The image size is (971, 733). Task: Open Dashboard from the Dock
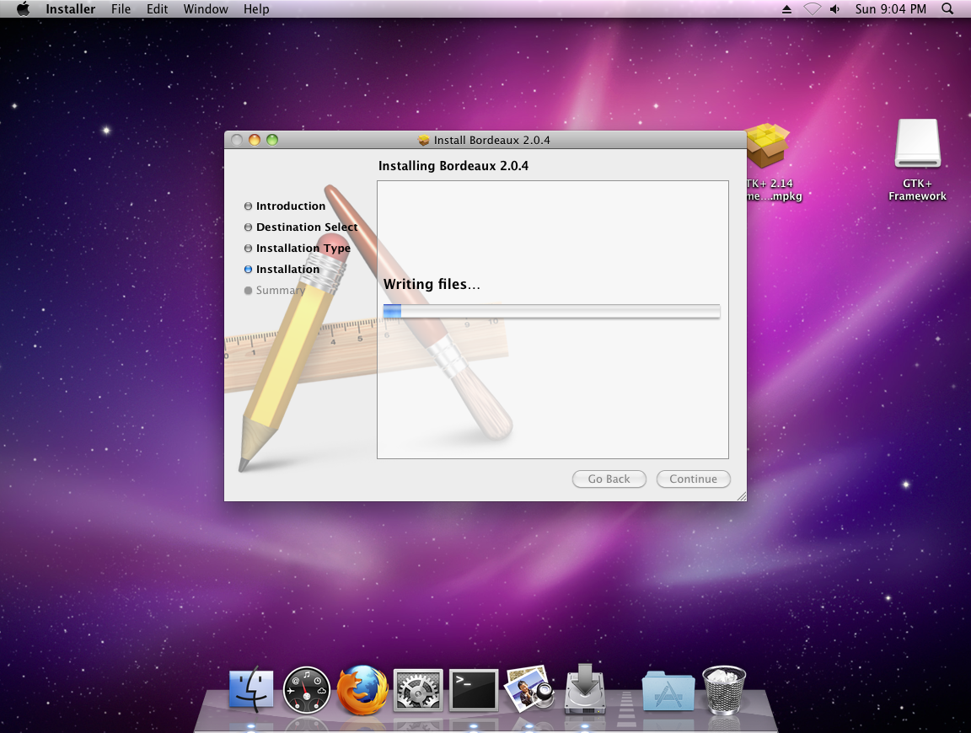[x=306, y=690]
